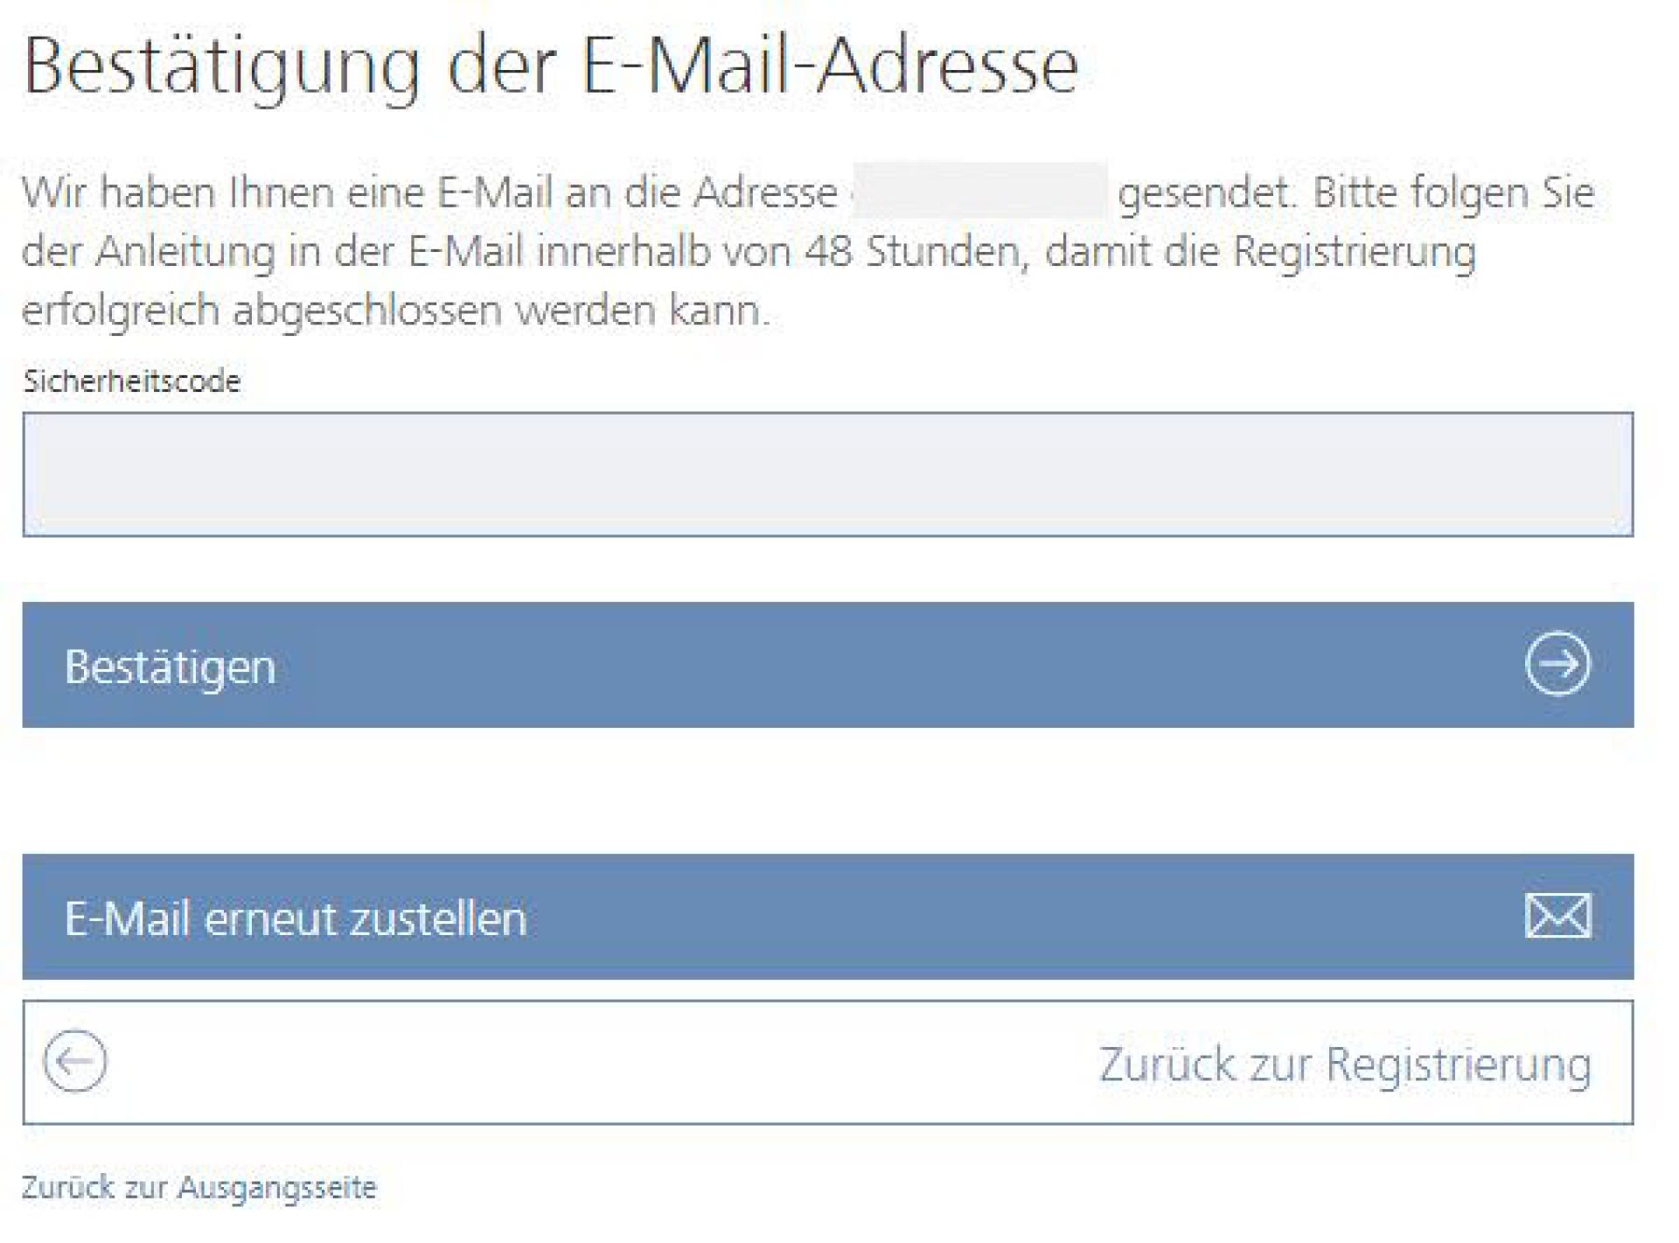Click the left-arrow circle back icon
This screenshot has width=1679, height=1243.
click(75, 1062)
